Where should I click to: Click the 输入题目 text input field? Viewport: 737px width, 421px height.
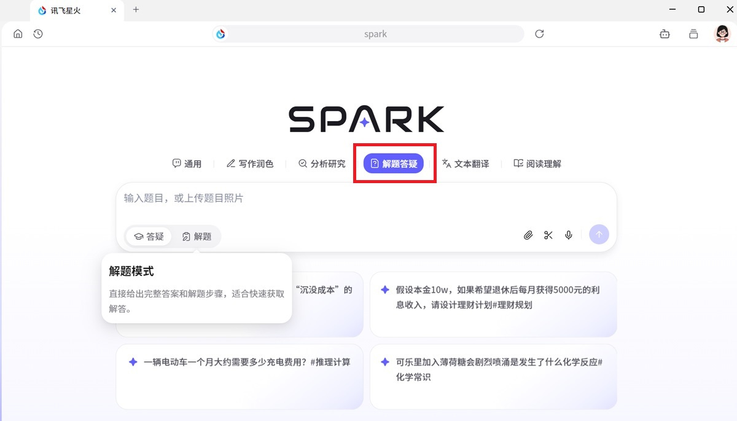coord(366,199)
